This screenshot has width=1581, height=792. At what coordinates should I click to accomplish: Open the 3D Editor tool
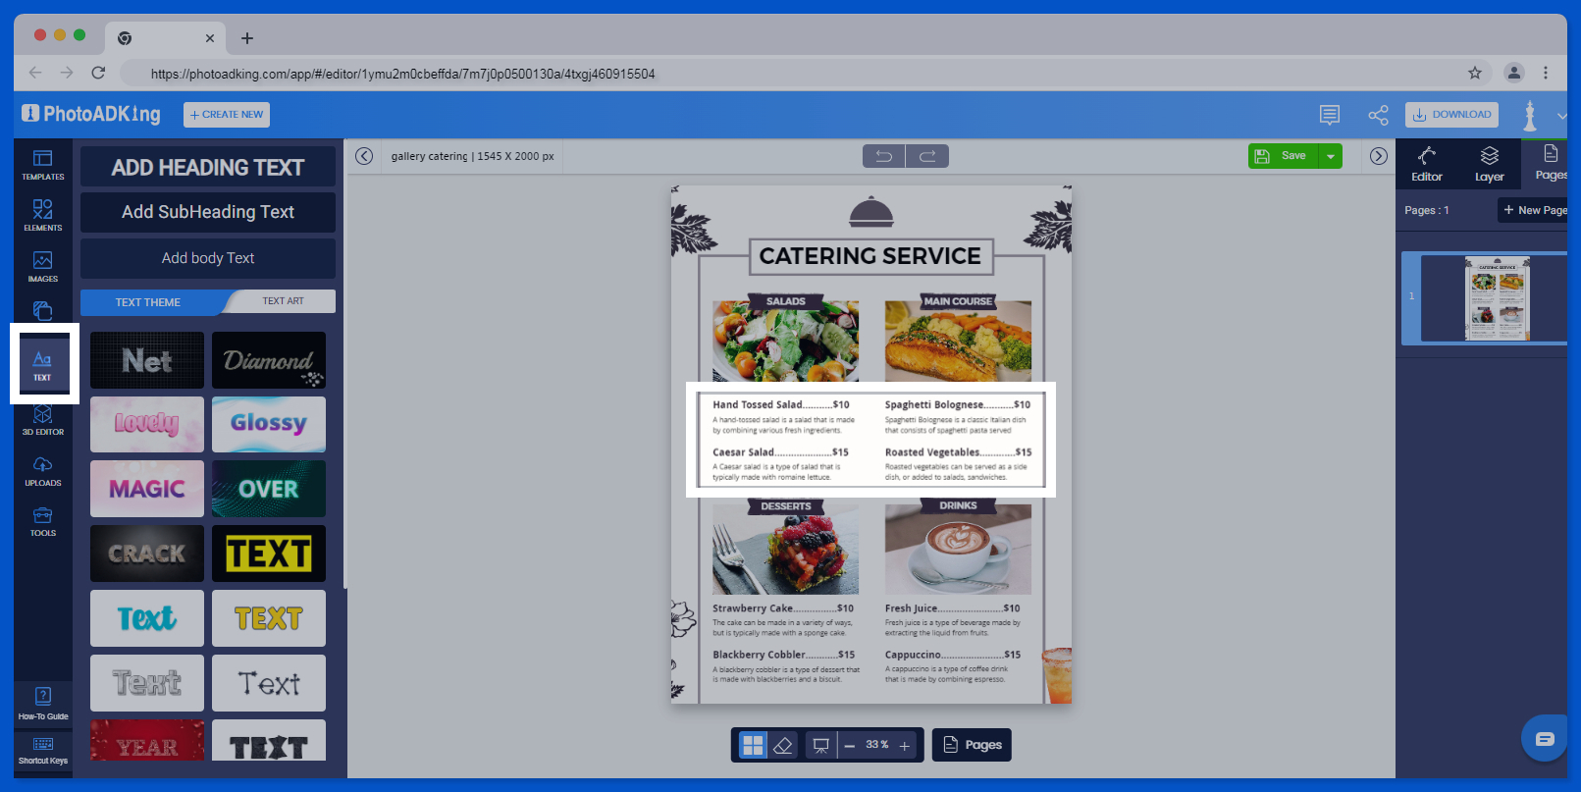tap(42, 419)
